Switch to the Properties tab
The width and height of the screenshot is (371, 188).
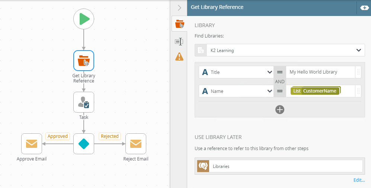(179, 42)
